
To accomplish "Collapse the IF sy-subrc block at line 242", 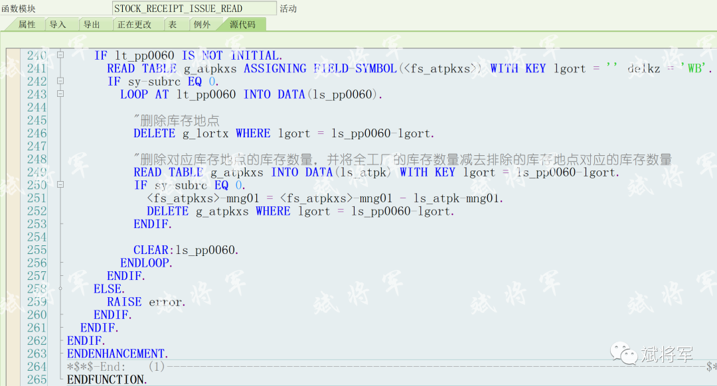I will point(60,81).
